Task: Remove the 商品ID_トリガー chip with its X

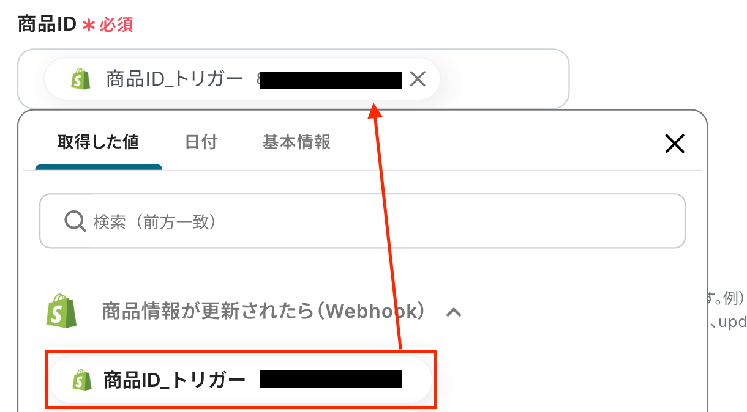Action: (418, 79)
